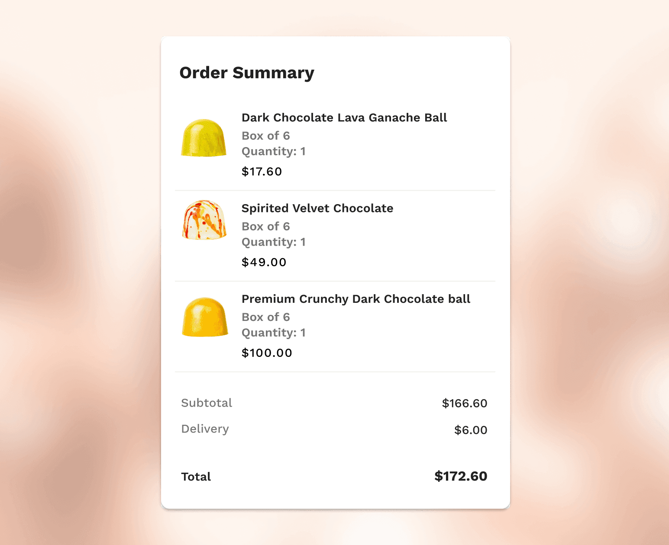Viewport: 669px width, 545px height.
Task: Click Quantity: 1 under Premium Crunchy Dark Chocolate
Action: 274,333
